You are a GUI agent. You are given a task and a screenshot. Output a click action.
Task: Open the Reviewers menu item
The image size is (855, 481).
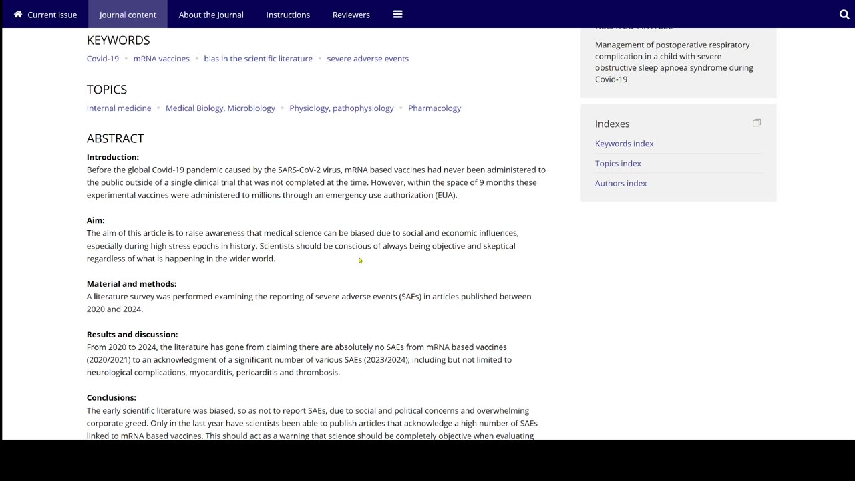pyautogui.click(x=351, y=15)
